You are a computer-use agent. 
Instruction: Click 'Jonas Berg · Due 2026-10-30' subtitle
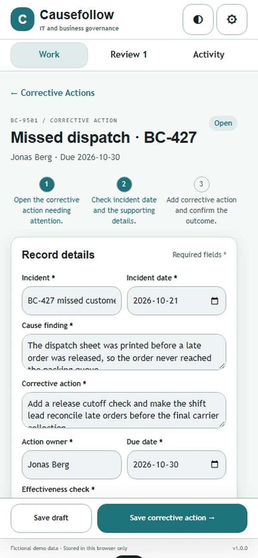point(65,157)
